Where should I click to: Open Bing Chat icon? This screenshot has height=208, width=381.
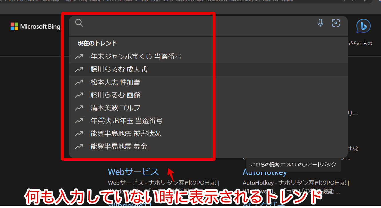(363, 26)
